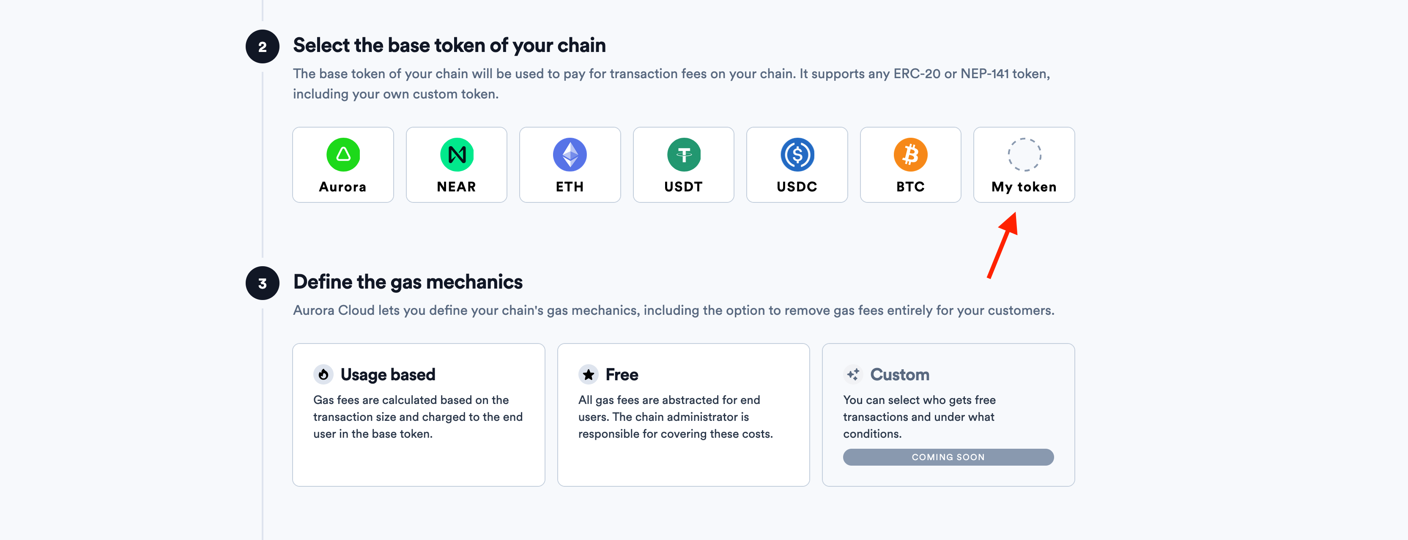Select the NEAR token icon

pos(456,155)
